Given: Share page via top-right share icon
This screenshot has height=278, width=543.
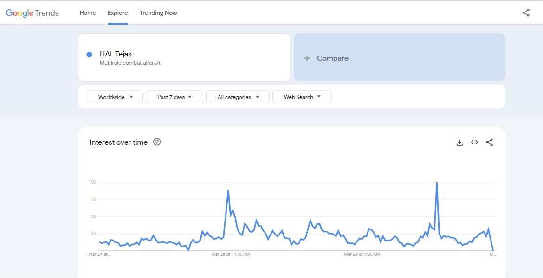Looking at the screenshot, I should (526, 13).
